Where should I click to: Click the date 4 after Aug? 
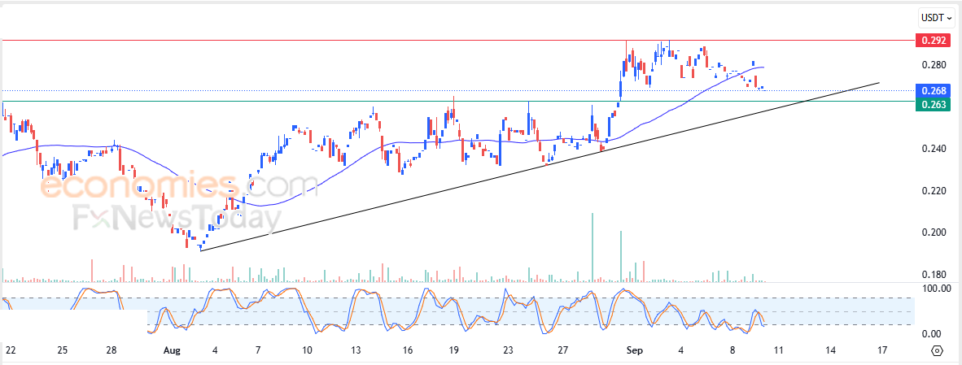pyautogui.click(x=215, y=351)
